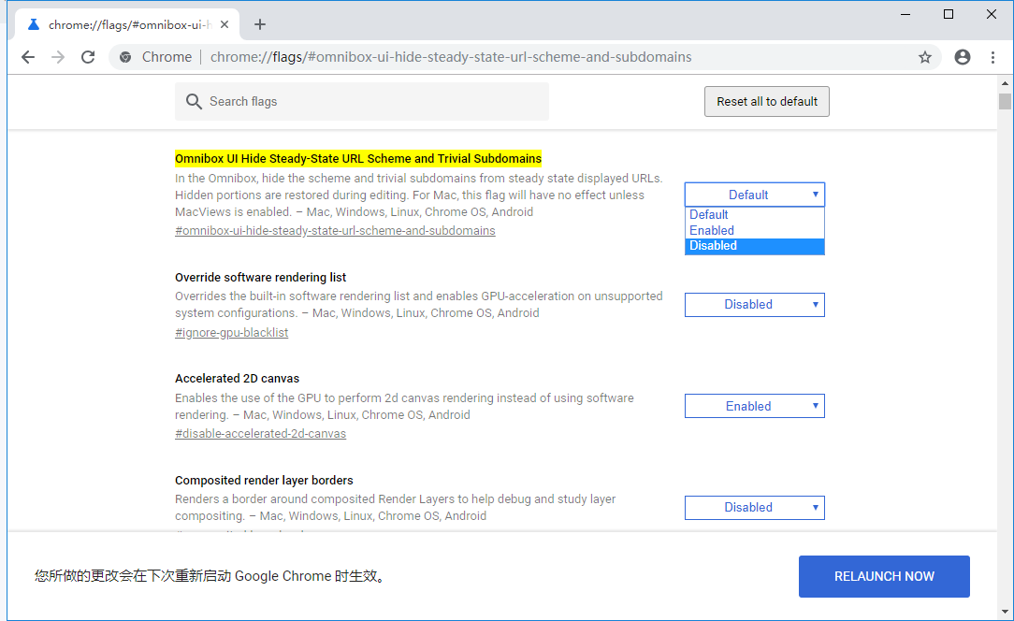Choose Enabled in the open dropdown list

(755, 230)
